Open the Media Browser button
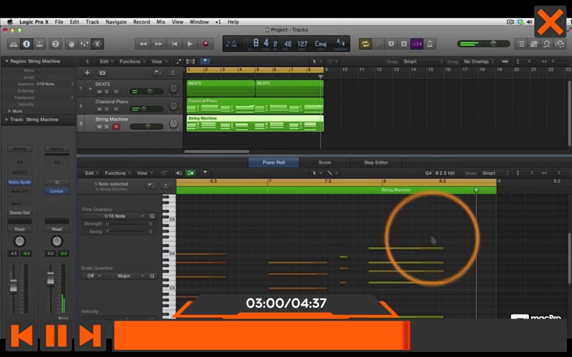The width and height of the screenshot is (572, 357). [x=559, y=44]
